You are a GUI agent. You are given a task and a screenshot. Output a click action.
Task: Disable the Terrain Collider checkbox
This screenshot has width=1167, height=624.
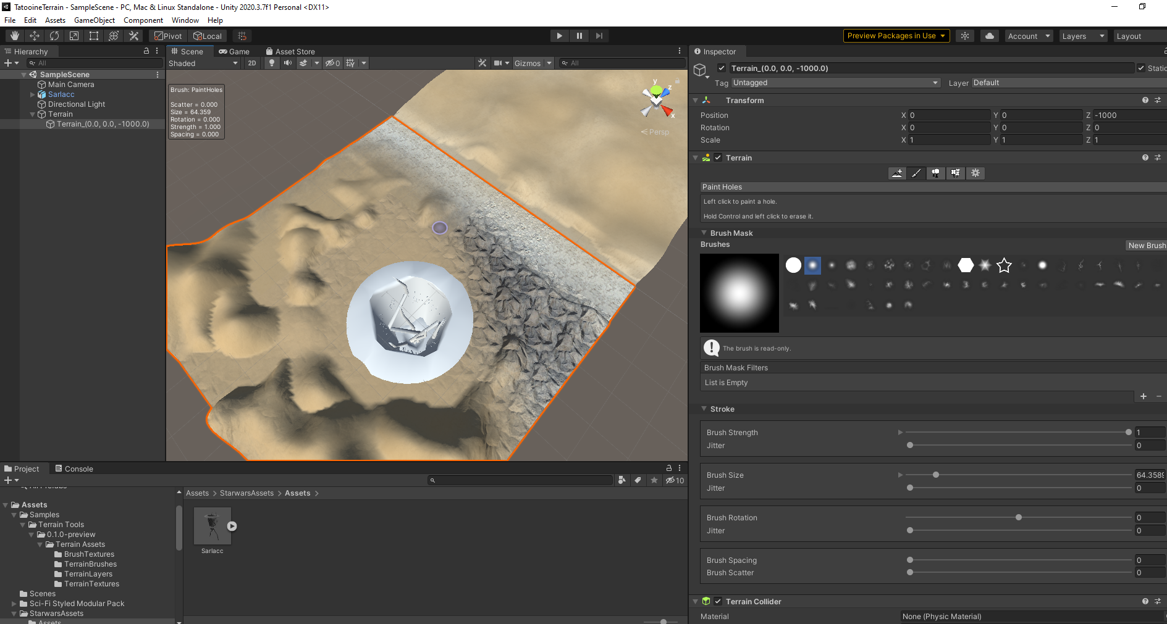[x=718, y=601]
